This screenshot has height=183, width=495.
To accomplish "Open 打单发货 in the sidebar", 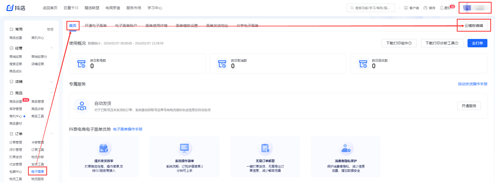I will [x=16, y=157].
